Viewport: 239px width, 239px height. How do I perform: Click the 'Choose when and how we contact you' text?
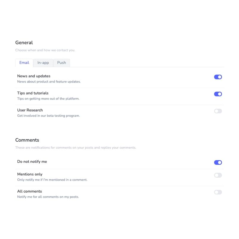45,50
